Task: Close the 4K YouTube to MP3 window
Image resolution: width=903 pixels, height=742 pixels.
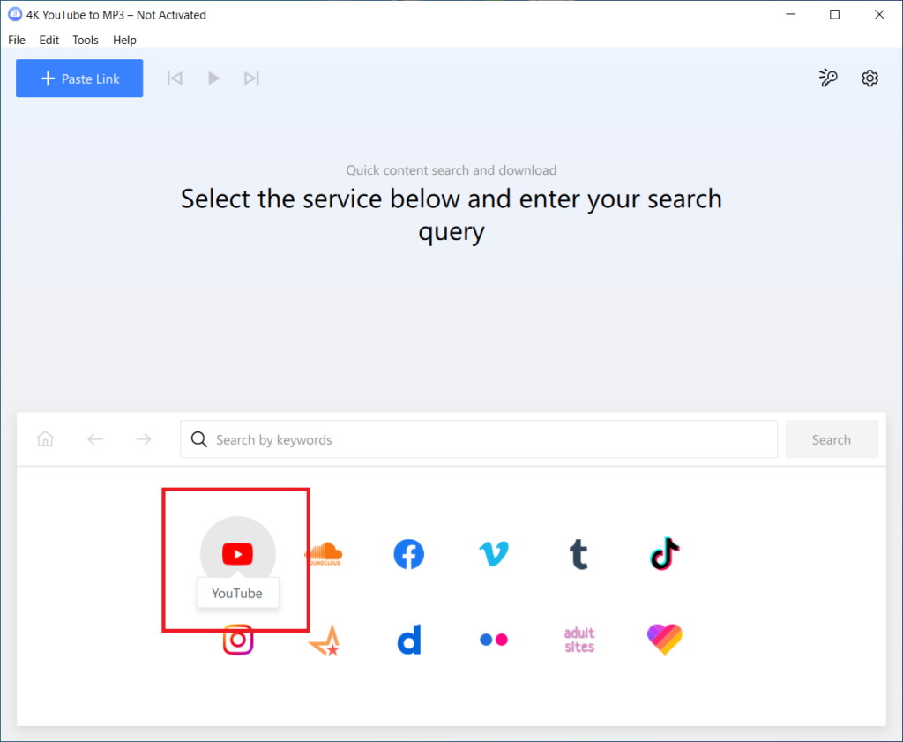Action: (879, 14)
